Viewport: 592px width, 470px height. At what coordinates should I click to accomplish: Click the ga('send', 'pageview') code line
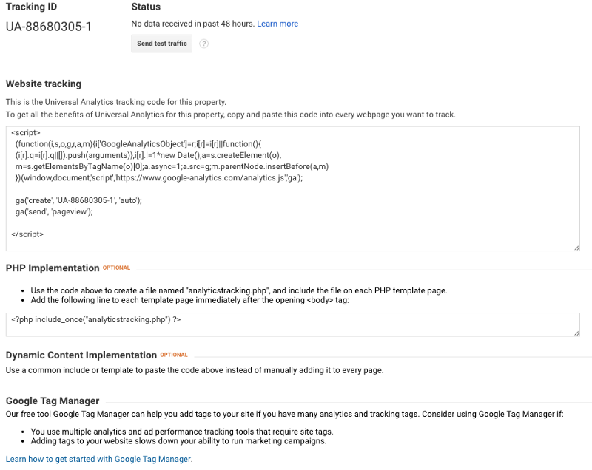54,211
